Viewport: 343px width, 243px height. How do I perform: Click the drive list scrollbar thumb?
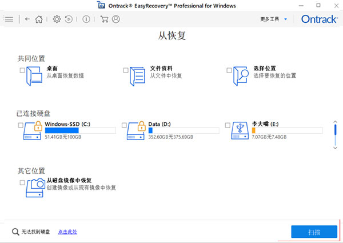pos(335,130)
